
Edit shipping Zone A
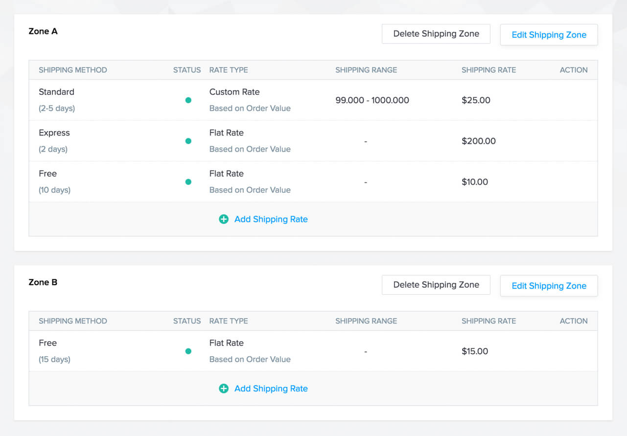pos(549,35)
